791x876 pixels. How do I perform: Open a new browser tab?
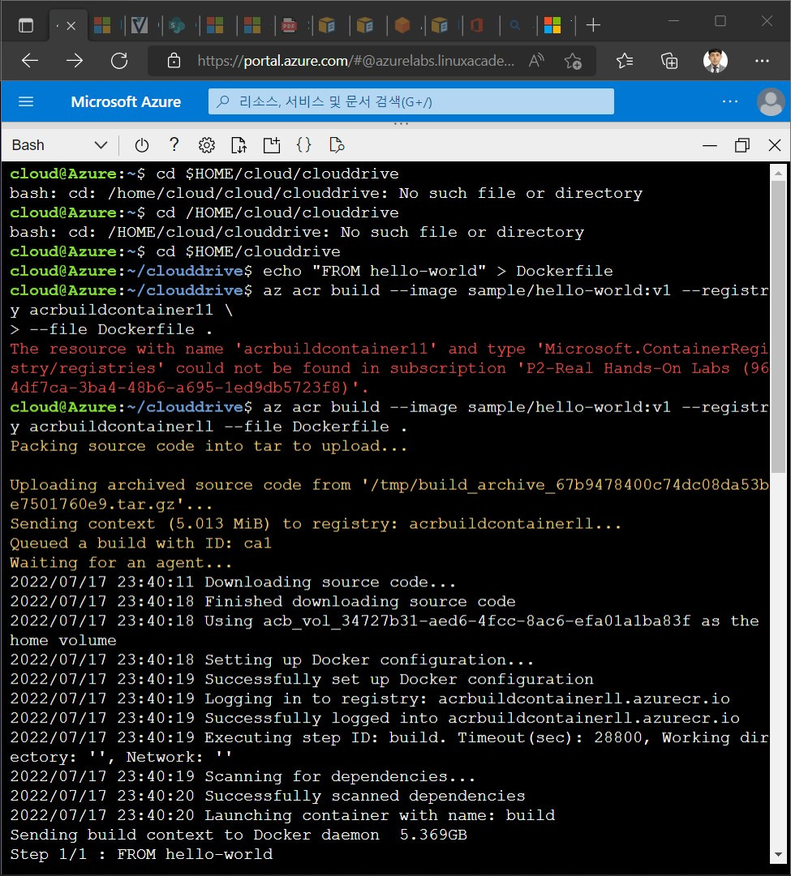point(593,25)
